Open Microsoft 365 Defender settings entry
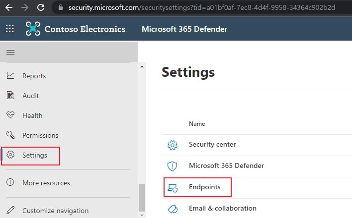Image resolution: width=352 pixels, height=218 pixels. click(257, 166)
